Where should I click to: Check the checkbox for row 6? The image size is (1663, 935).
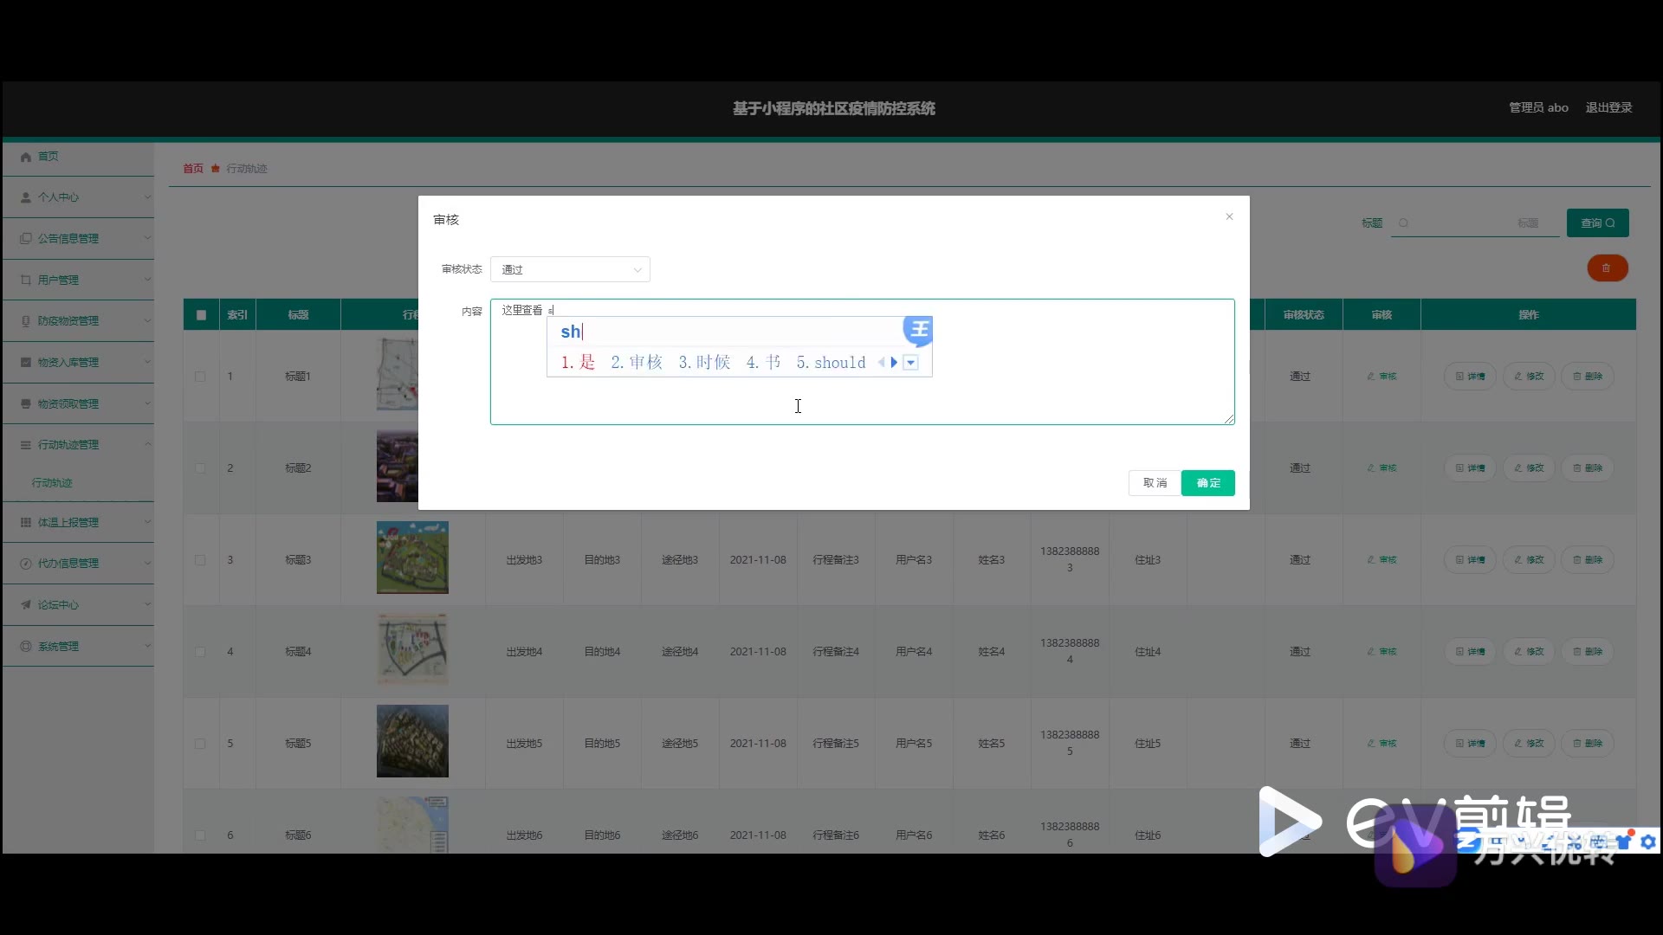point(200,835)
